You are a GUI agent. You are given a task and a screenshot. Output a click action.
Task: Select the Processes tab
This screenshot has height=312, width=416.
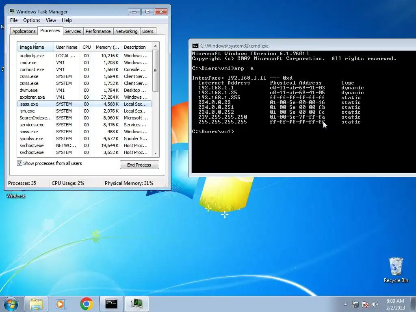[x=50, y=30]
